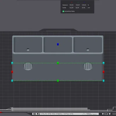Click the left round grille on the model
This screenshot has height=116, width=116.
pos(28,66)
